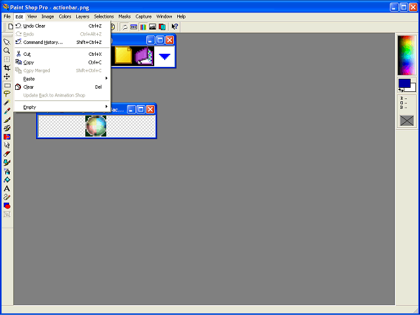420x315 pixels.
Task: Open the Empty submenu
Action: pyautogui.click(x=62, y=107)
